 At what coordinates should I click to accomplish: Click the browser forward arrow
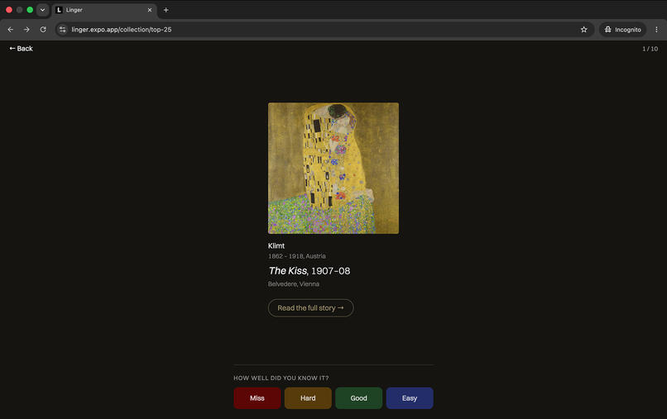pyautogui.click(x=26, y=29)
